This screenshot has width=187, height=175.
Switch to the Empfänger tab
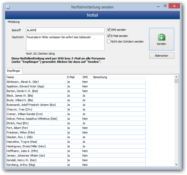[x=13, y=70]
